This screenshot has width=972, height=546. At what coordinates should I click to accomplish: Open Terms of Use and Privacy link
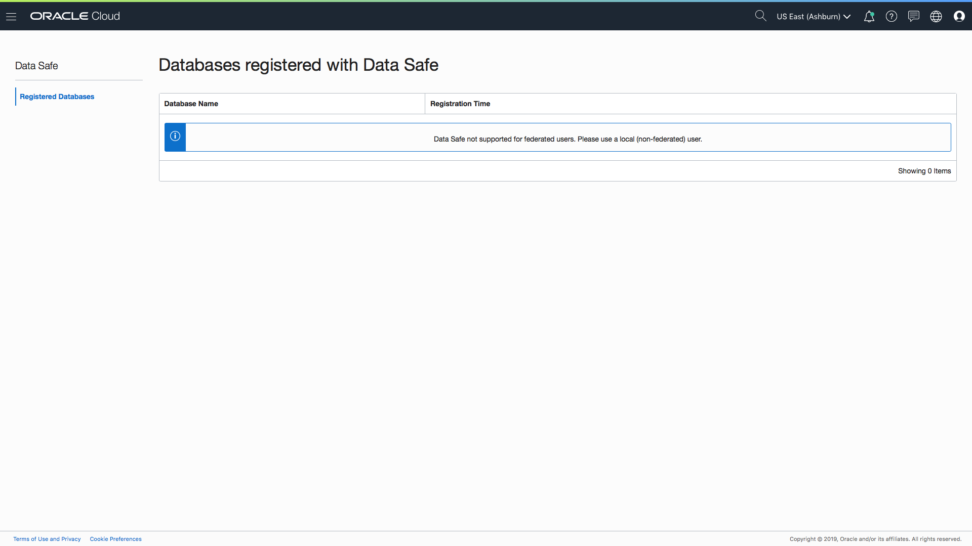click(x=47, y=539)
